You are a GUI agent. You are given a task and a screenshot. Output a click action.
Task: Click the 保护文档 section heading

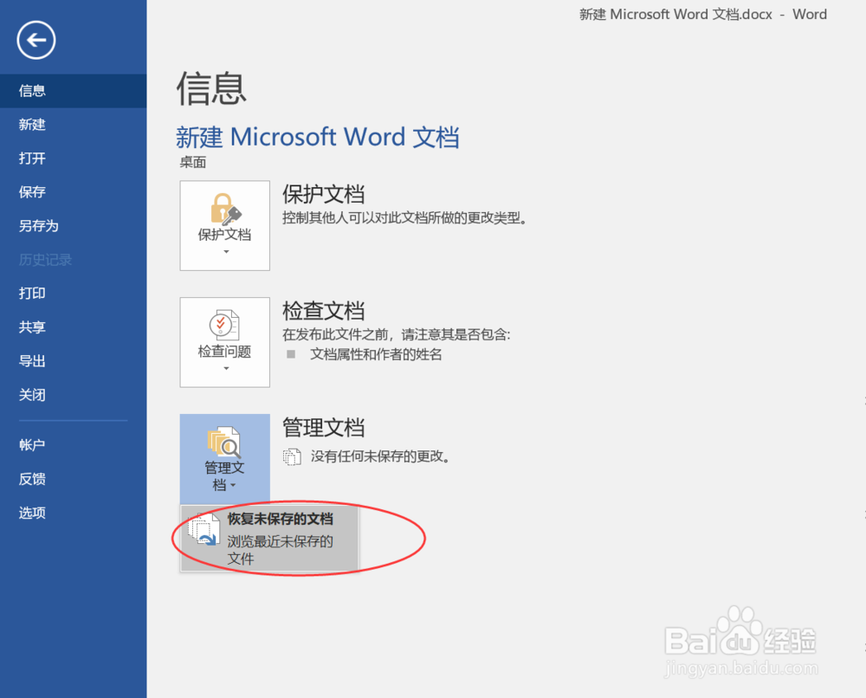tap(324, 194)
